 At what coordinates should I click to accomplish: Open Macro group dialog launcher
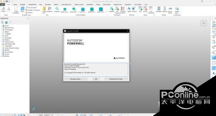154,15
